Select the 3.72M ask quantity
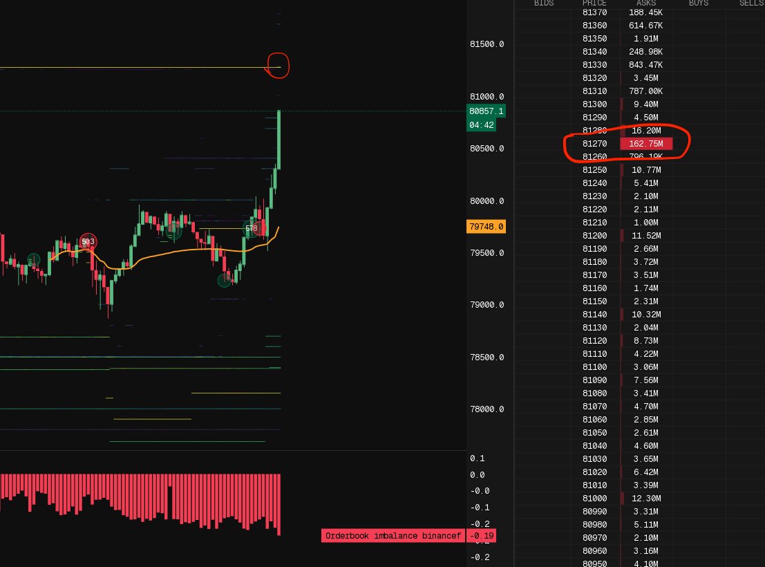 [x=646, y=262]
